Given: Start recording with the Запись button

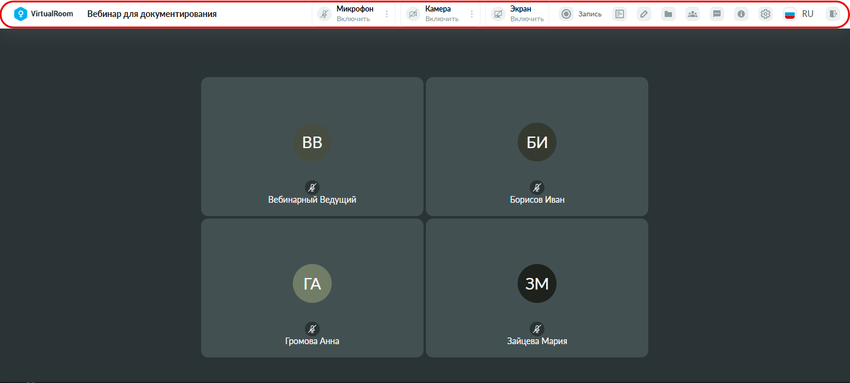Looking at the screenshot, I should pos(580,14).
